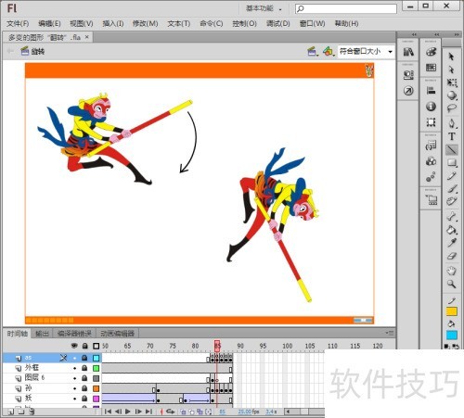
Task: Select the Hand tool
Action: pyautogui.click(x=452, y=271)
